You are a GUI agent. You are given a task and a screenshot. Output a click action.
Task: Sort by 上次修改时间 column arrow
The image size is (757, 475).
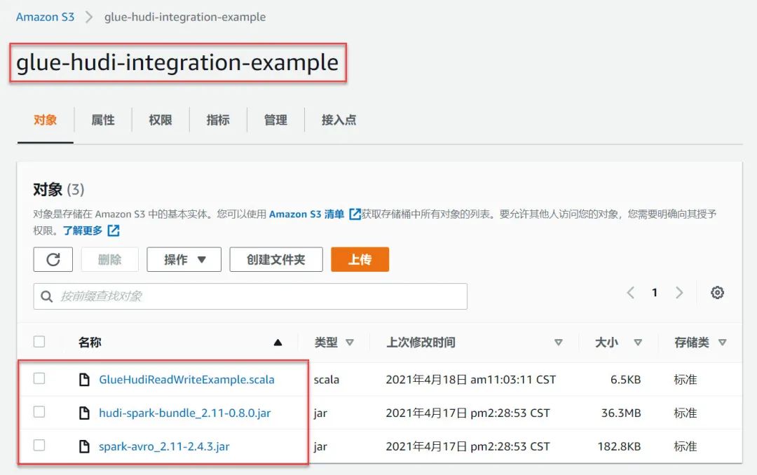coord(559,343)
